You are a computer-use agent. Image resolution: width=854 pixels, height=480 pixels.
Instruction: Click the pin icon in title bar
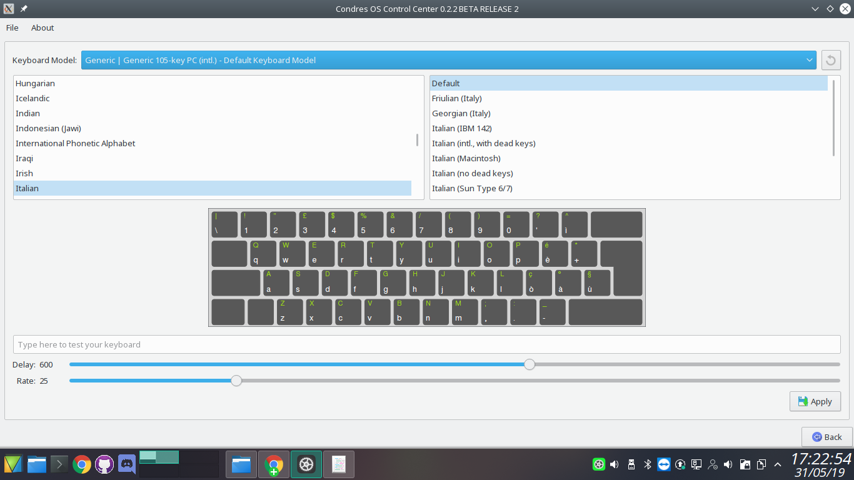click(x=24, y=9)
